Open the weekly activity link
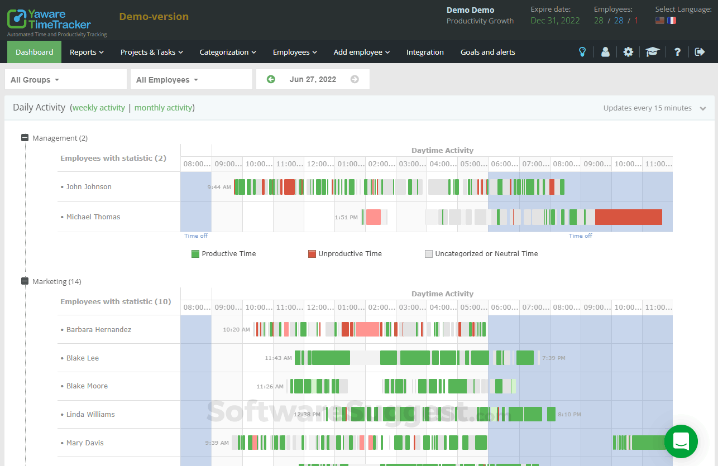The image size is (718, 466). [x=98, y=107]
